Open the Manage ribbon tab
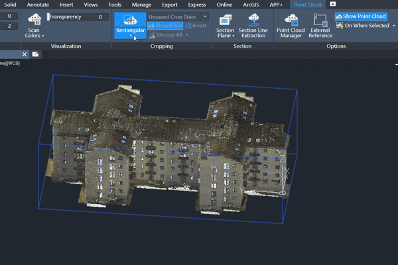The width and height of the screenshot is (398, 265). pyautogui.click(x=142, y=5)
